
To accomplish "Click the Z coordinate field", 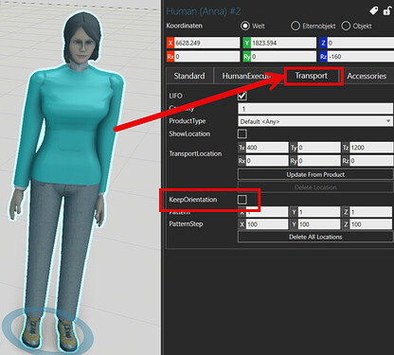I will click(x=360, y=43).
